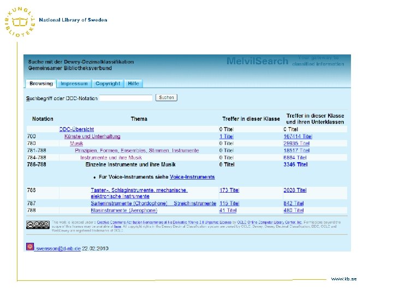
Task: Click Einzelne Instrumente und ihre Musik heading
Action: 130,164
